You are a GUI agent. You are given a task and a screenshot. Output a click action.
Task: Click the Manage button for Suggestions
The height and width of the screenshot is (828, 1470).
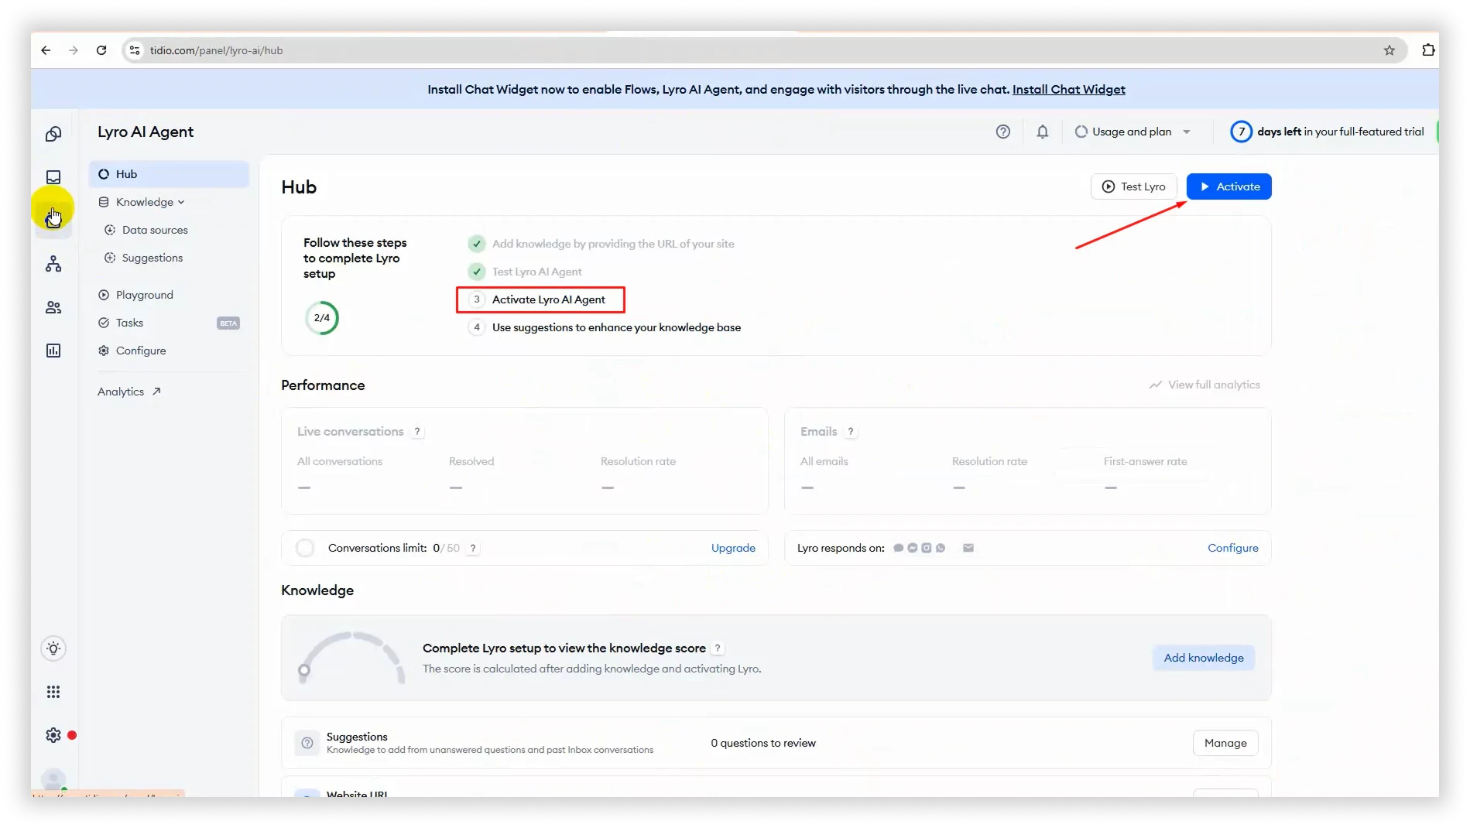[x=1225, y=743]
